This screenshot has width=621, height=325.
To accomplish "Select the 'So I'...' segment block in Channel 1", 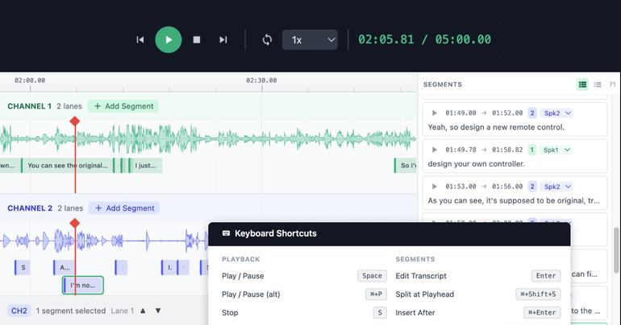I will (405, 166).
